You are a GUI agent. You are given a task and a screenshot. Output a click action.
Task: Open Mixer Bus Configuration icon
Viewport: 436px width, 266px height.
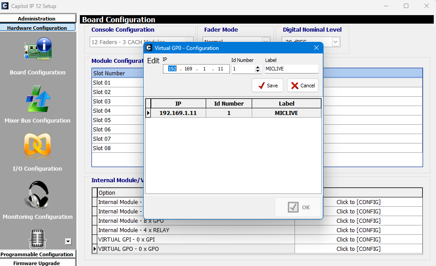pos(38,99)
